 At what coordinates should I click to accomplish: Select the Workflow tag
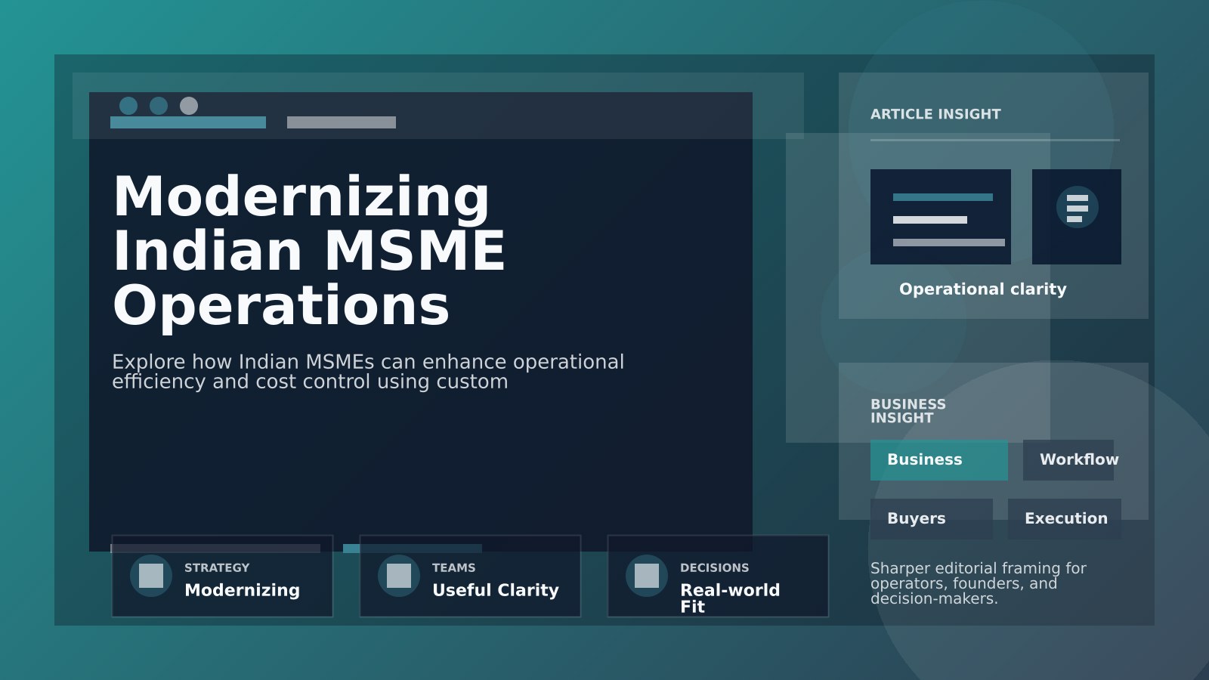pyautogui.click(x=1068, y=460)
